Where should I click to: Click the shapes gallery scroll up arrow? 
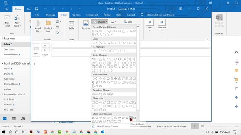tap(138, 27)
